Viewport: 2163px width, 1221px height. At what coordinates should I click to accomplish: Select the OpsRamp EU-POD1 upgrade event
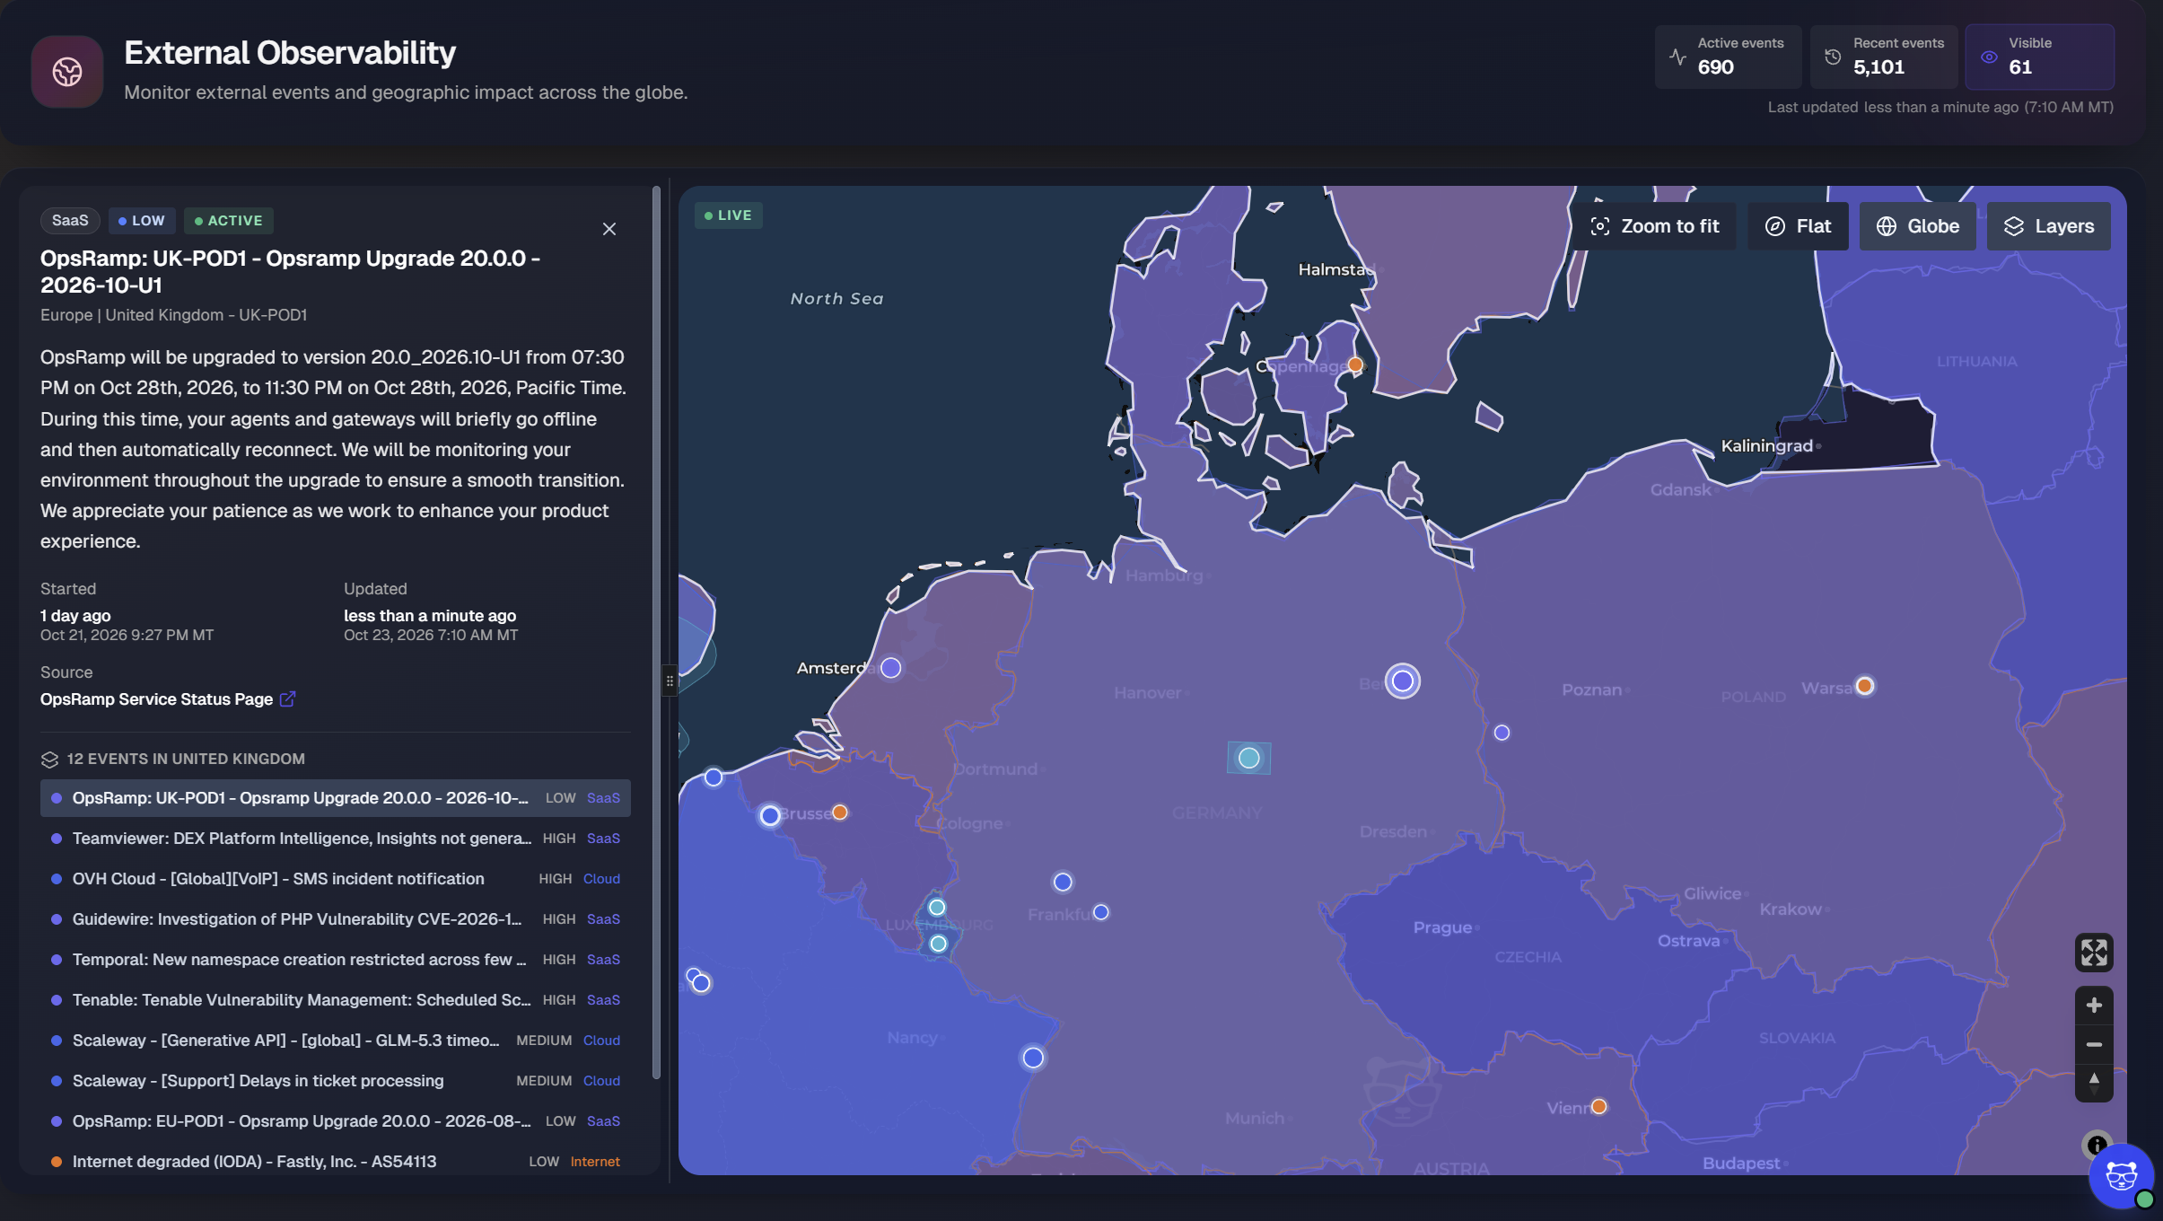pos(335,1121)
